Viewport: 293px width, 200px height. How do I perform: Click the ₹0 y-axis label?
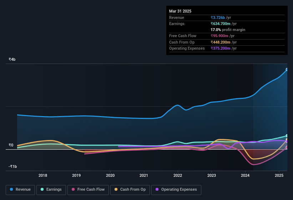pyautogui.click(x=11, y=145)
